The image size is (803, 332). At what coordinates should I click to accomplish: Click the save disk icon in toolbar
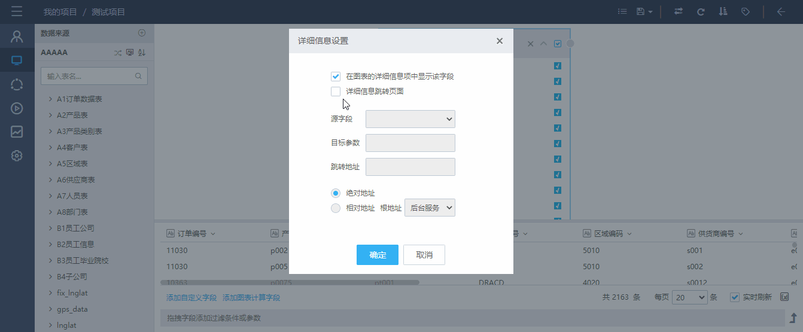coord(640,11)
